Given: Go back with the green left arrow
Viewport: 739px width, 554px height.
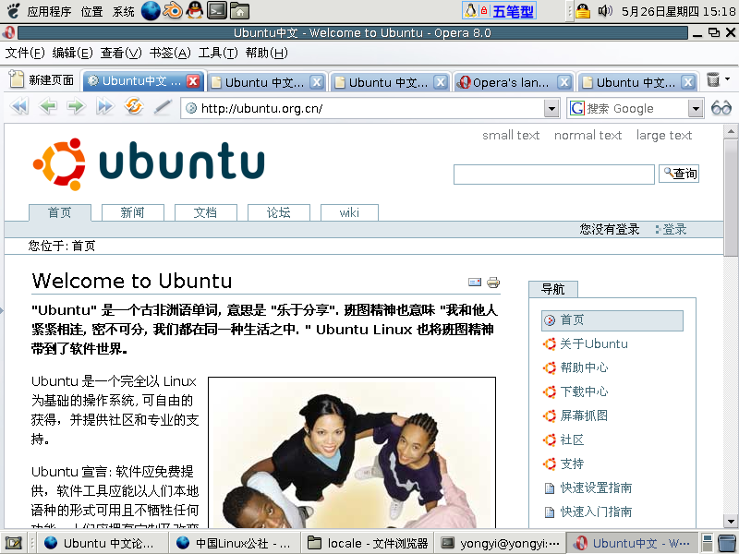Looking at the screenshot, I should pos(48,106).
